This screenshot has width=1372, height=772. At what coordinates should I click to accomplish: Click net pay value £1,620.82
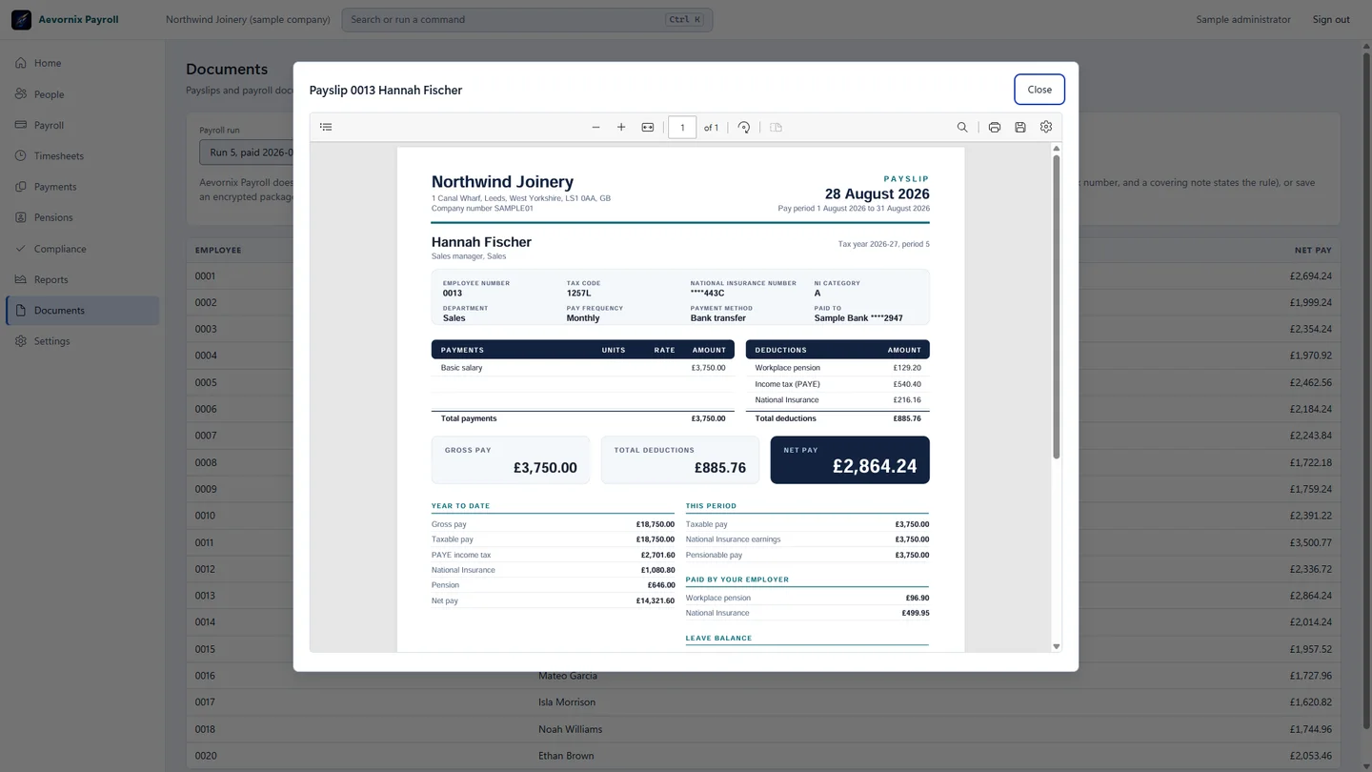(1311, 702)
